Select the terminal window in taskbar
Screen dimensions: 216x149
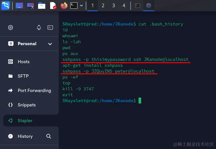pos(138,6)
